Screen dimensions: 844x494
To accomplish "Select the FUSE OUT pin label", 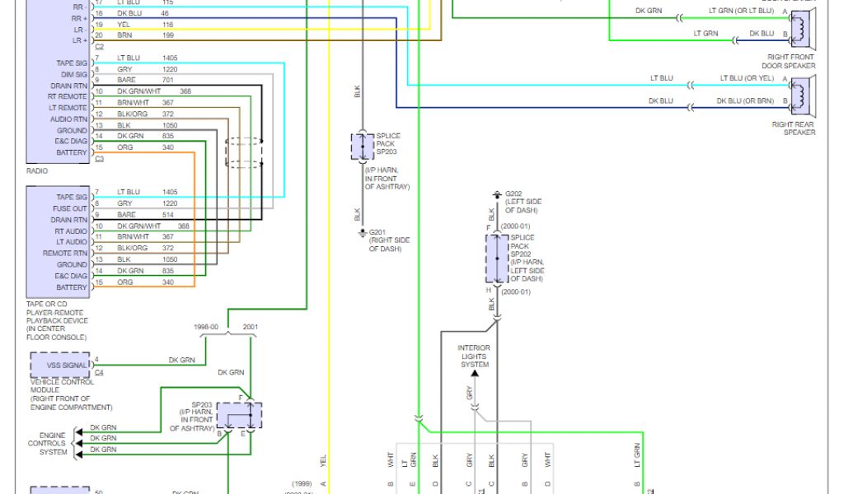I will pyautogui.click(x=71, y=208).
